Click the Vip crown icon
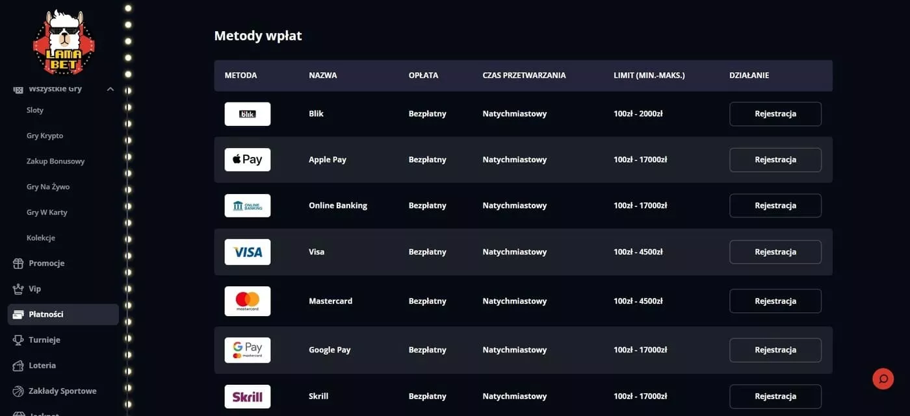 click(x=18, y=289)
